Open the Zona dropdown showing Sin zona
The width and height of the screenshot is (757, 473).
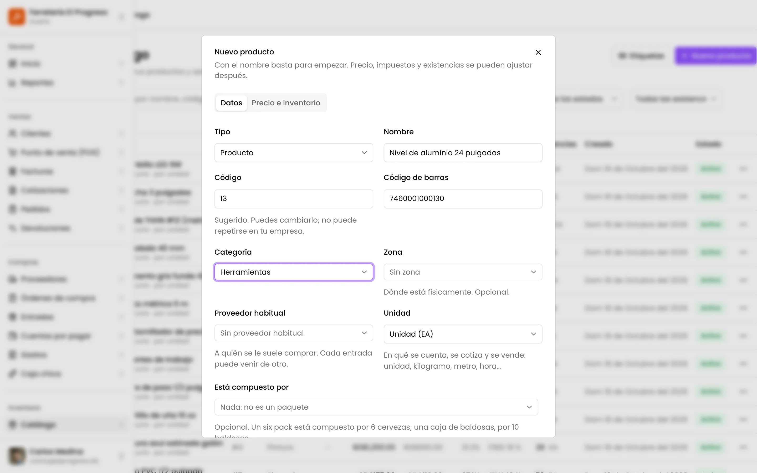463,272
